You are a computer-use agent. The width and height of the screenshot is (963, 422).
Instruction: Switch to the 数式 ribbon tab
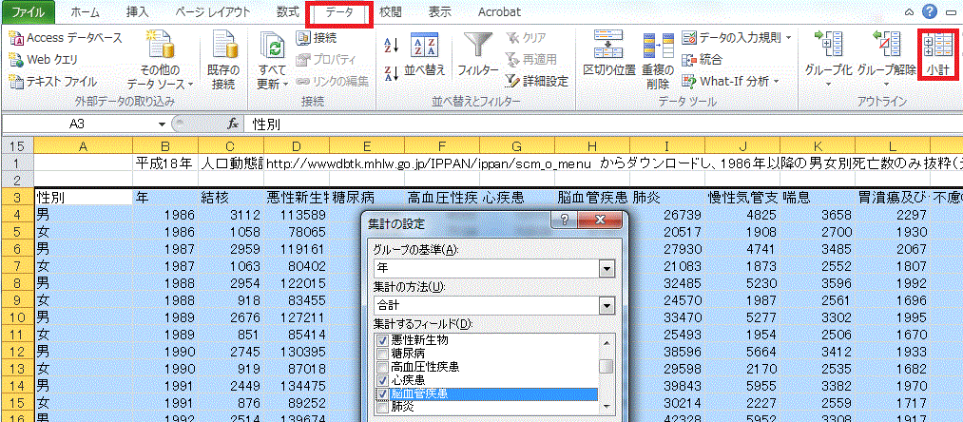click(x=287, y=12)
